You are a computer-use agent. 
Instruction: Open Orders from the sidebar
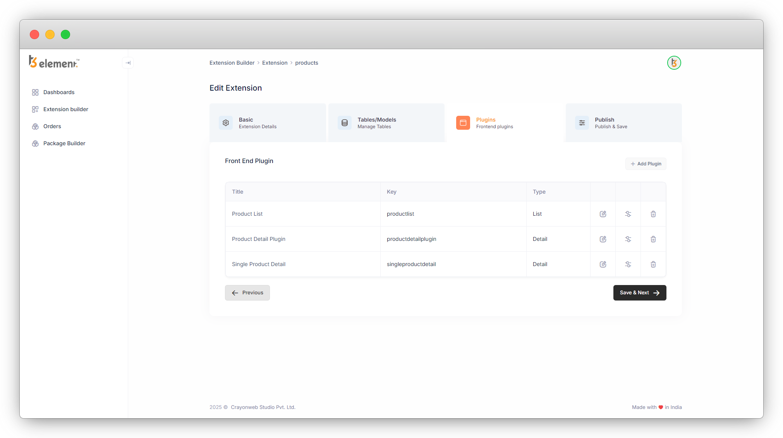(52, 126)
